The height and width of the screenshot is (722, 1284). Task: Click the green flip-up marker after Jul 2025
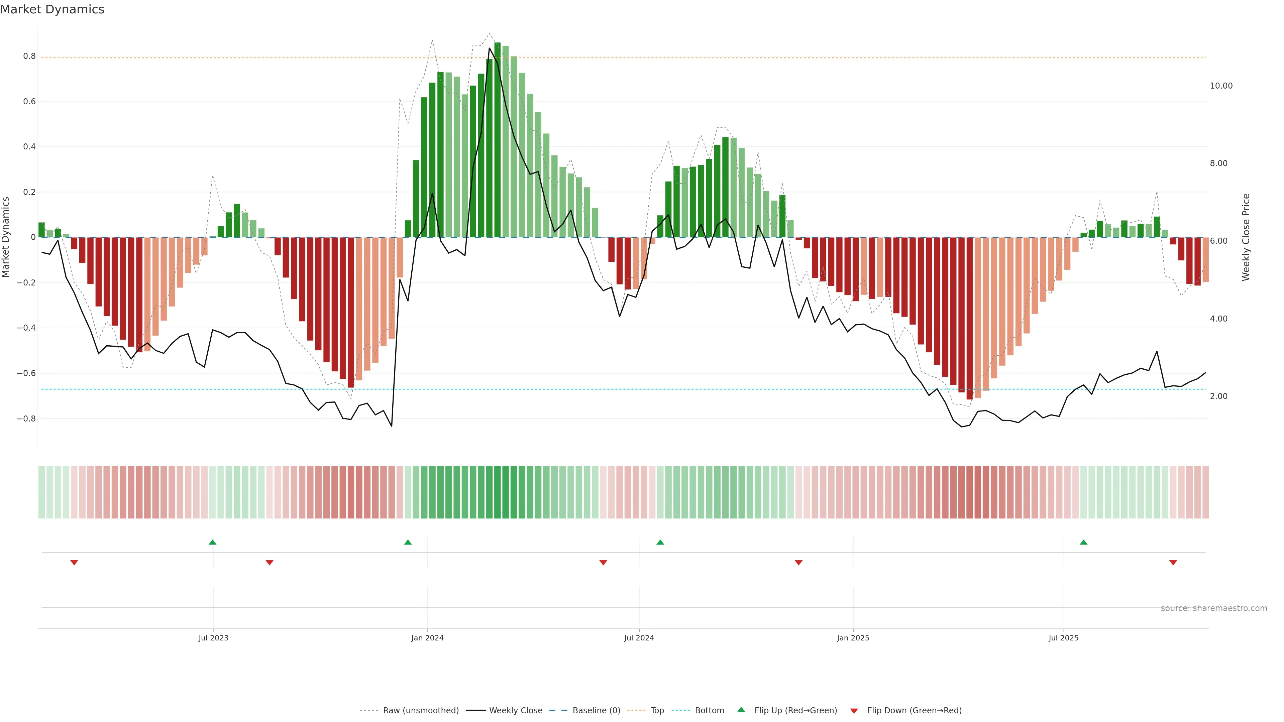pos(1083,542)
